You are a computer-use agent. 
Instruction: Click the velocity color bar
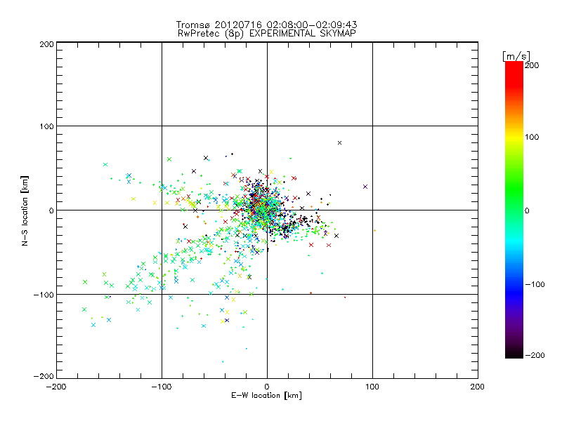pyautogui.click(x=514, y=210)
